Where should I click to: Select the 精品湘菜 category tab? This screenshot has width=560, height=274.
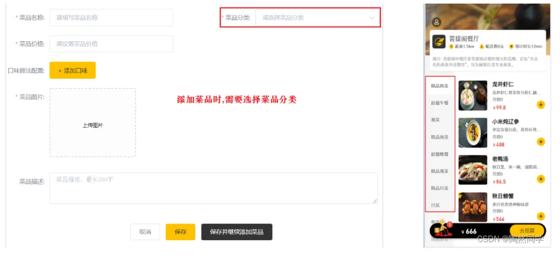(440, 171)
